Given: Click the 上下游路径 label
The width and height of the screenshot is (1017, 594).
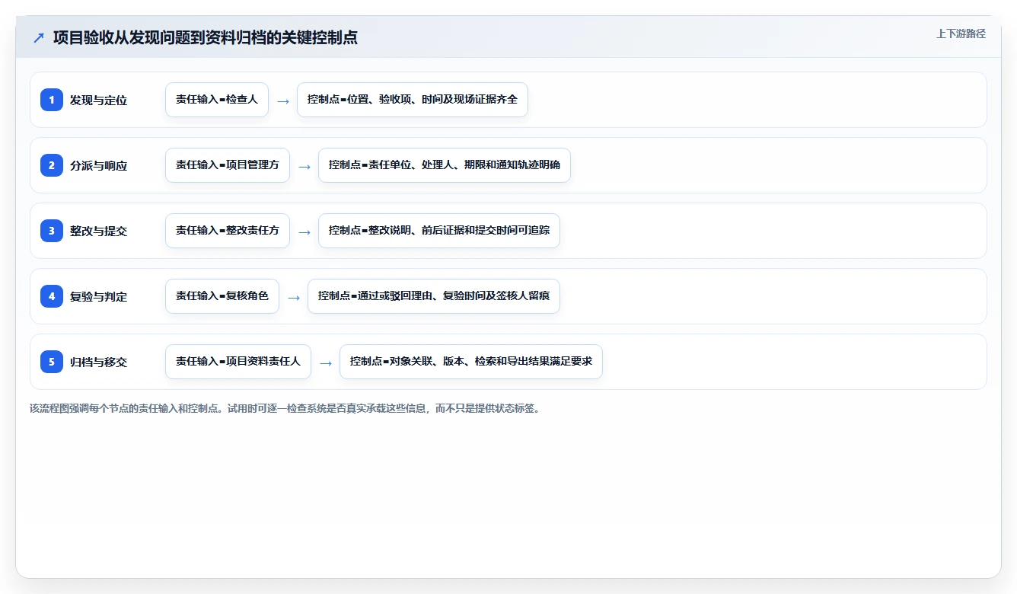Looking at the screenshot, I should tap(961, 34).
